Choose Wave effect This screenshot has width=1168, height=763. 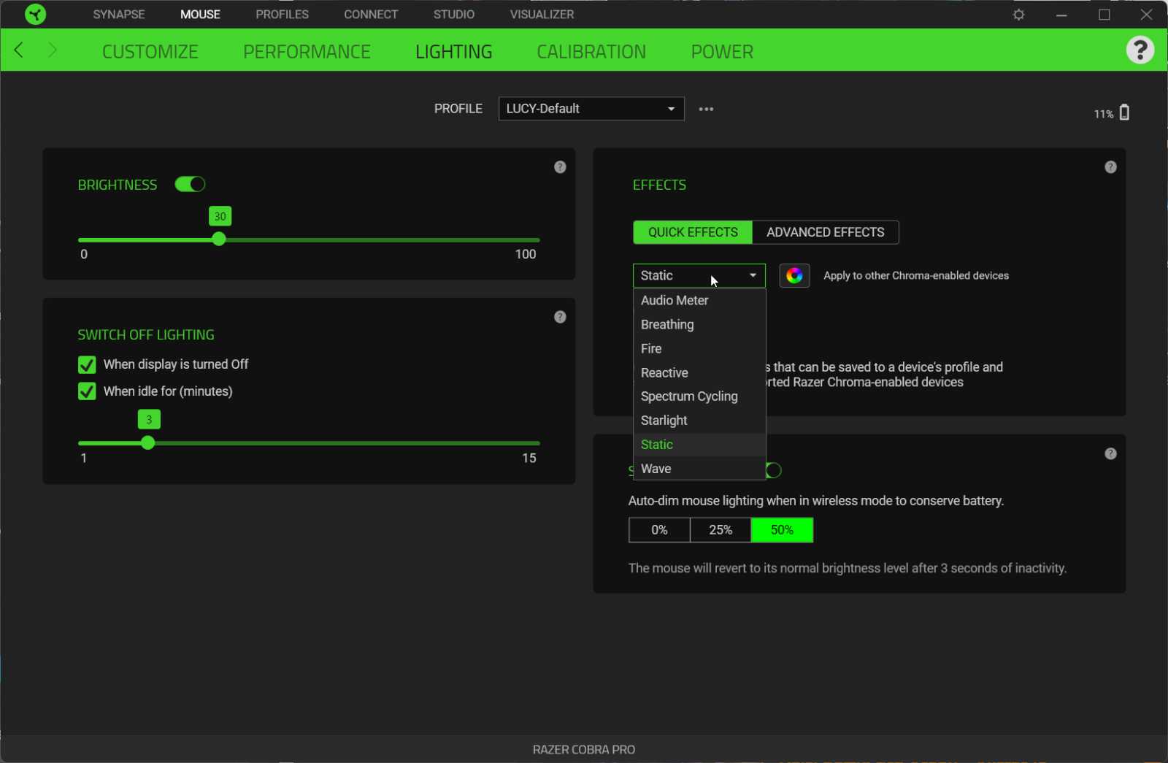click(699, 469)
